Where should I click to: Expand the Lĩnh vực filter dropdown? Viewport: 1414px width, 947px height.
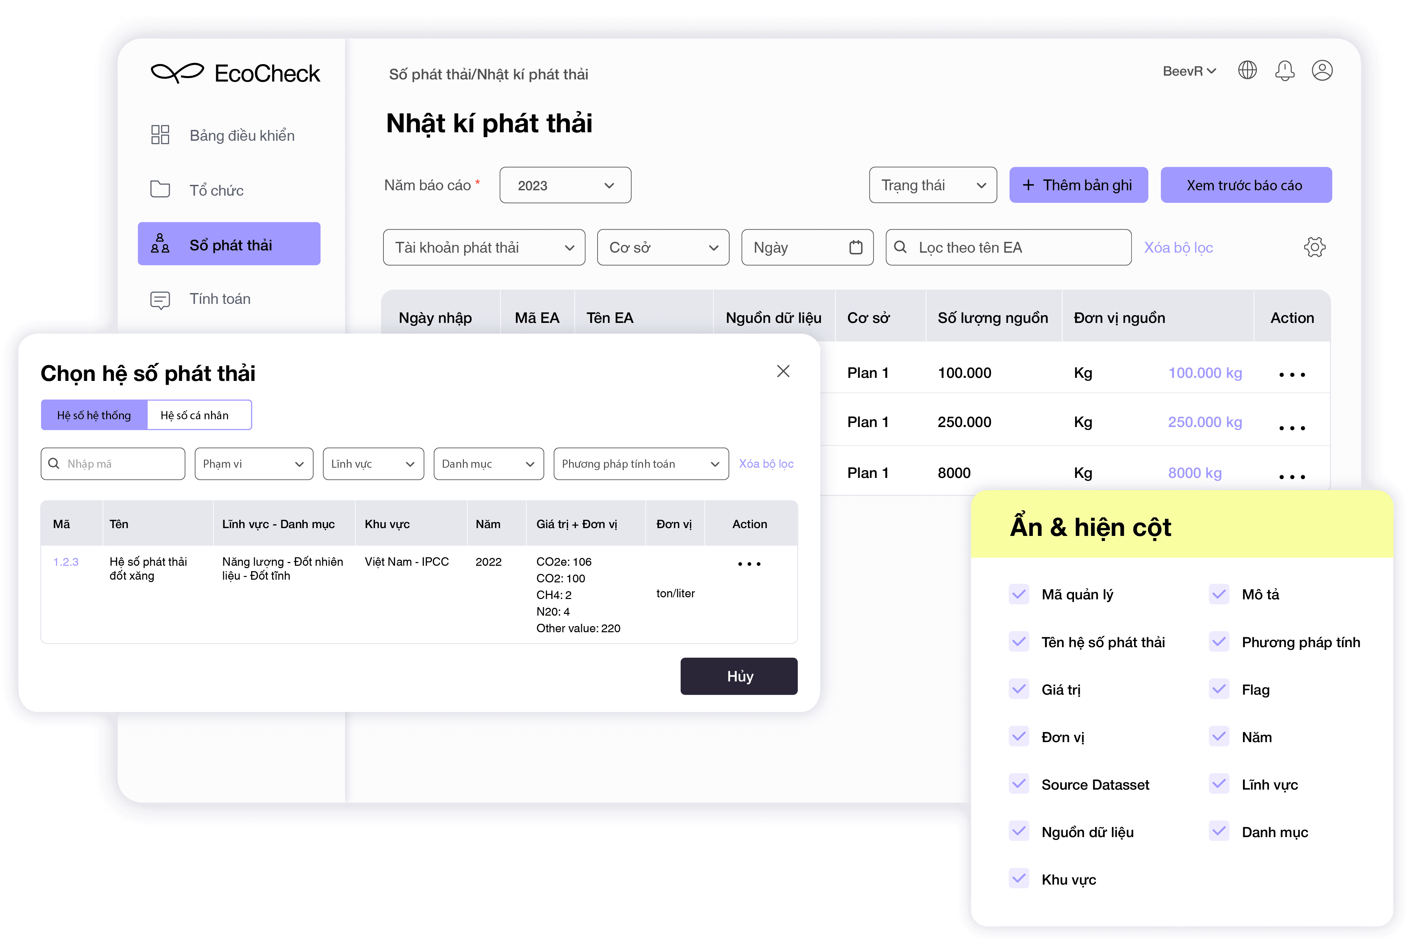pyautogui.click(x=372, y=463)
